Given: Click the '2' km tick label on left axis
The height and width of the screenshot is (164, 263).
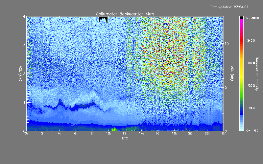Looking at the screenshot, I should click(24, 73).
